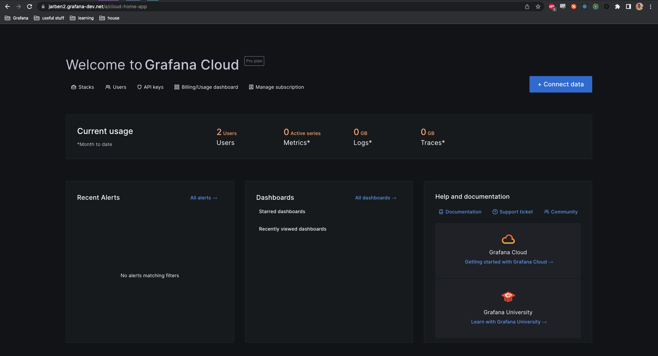Viewport: 658px width, 356px height.
Task: Click the Grafana University graduation cap icon
Action: point(508,297)
